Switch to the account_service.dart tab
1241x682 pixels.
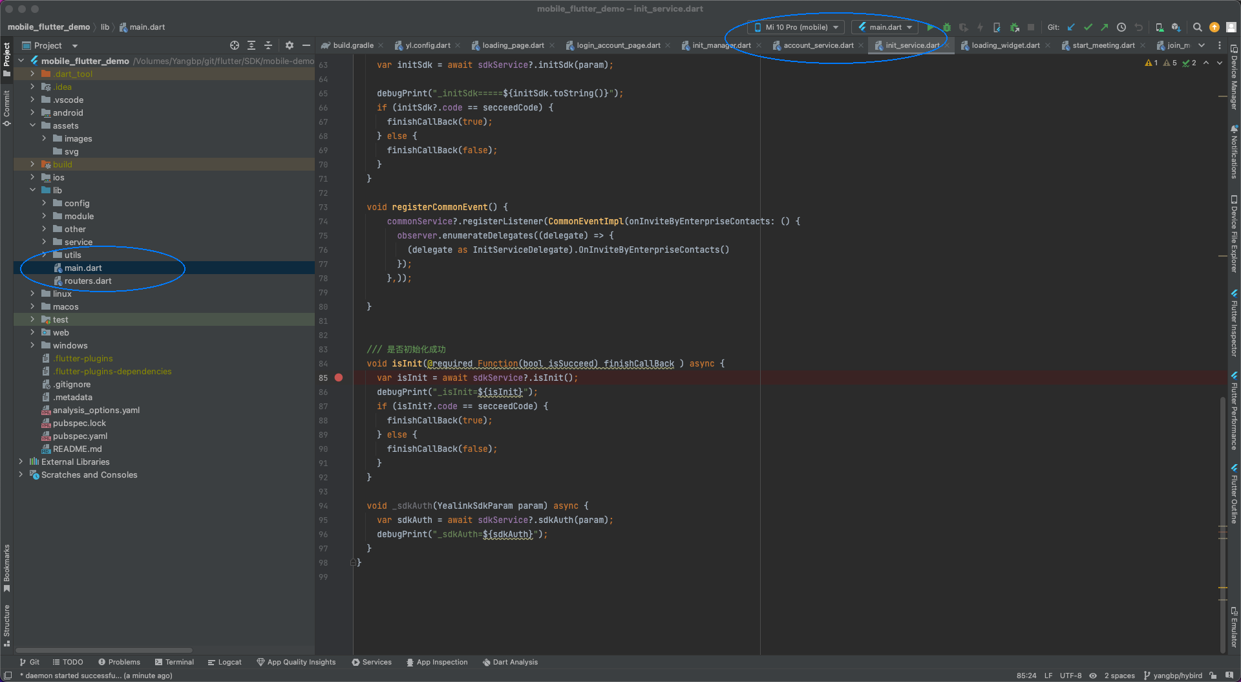click(818, 45)
